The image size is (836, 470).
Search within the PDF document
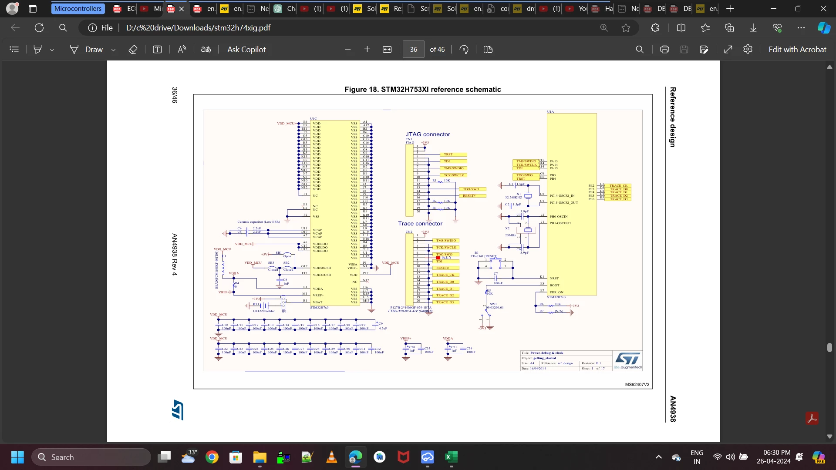(640, 50)
